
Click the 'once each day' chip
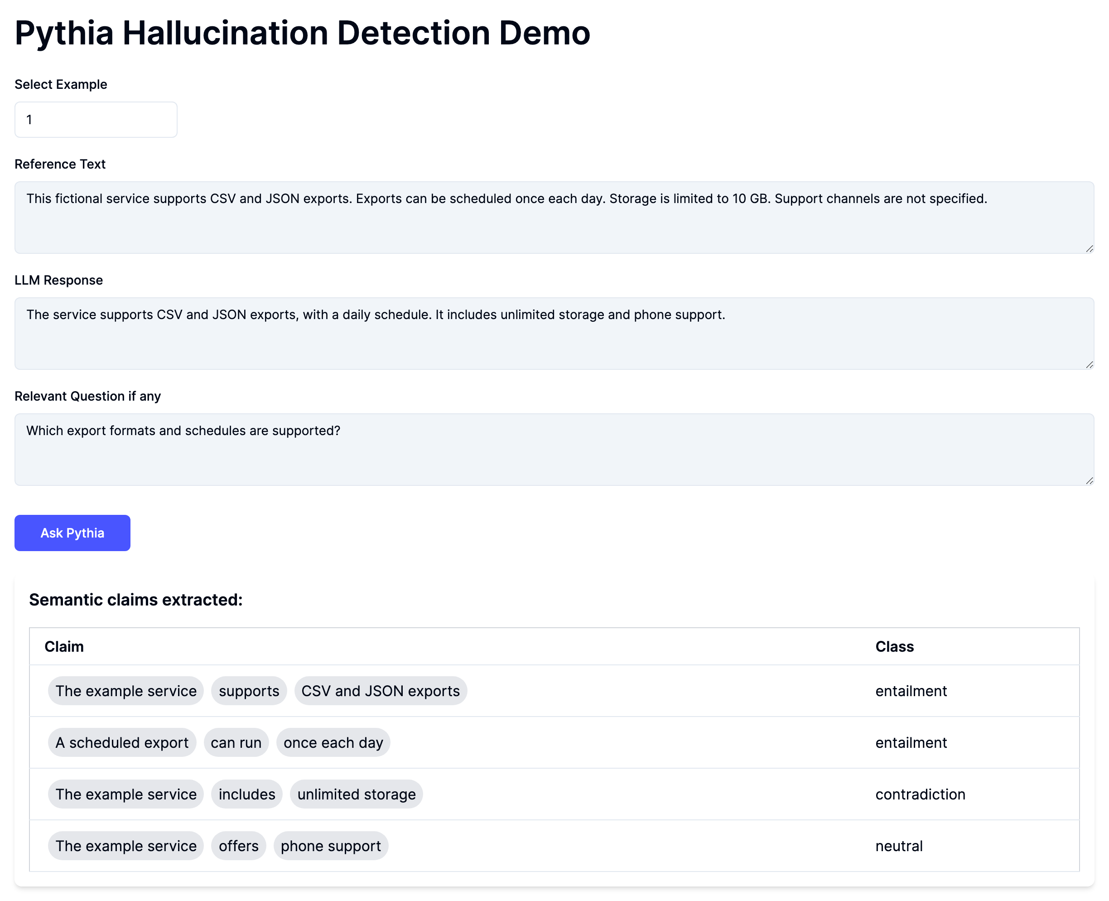point(333,743)
